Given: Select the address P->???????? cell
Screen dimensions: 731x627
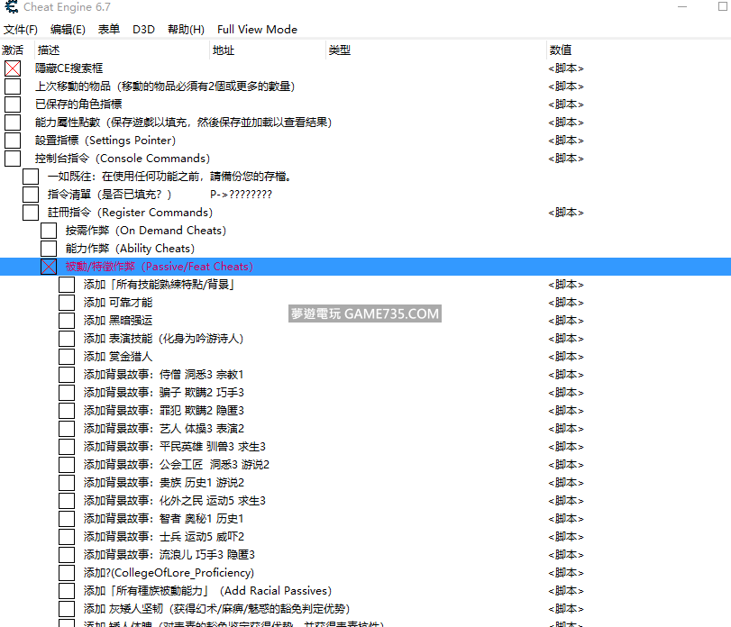Looking at the screenshot, I should [x=241, y=195].
